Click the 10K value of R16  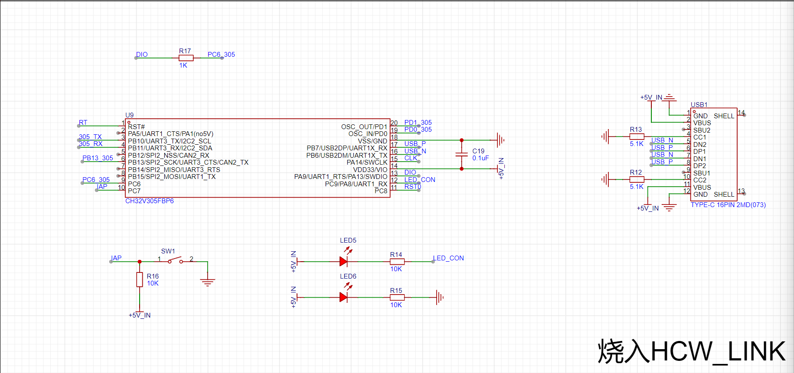tap(153, 283)
